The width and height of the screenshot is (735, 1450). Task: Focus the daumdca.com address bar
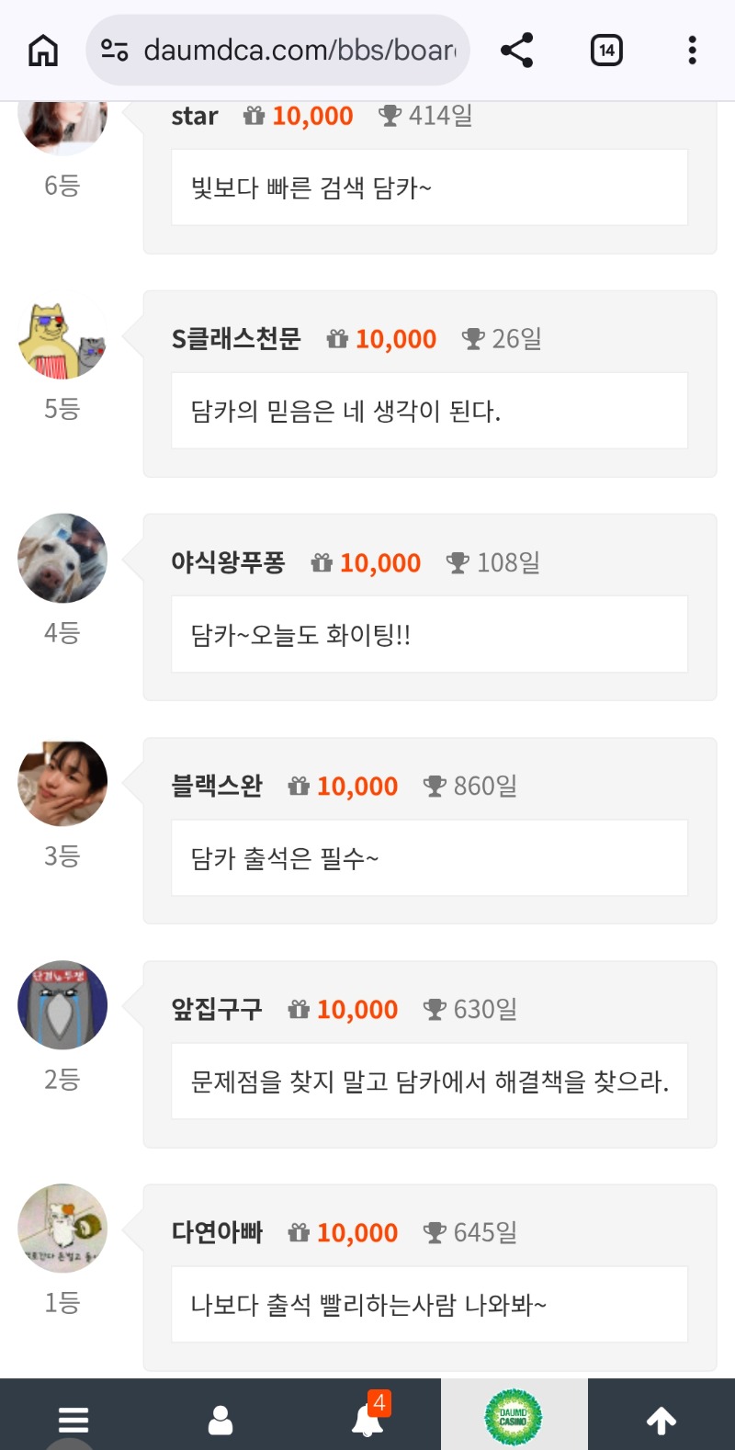[x=299, y=50]
